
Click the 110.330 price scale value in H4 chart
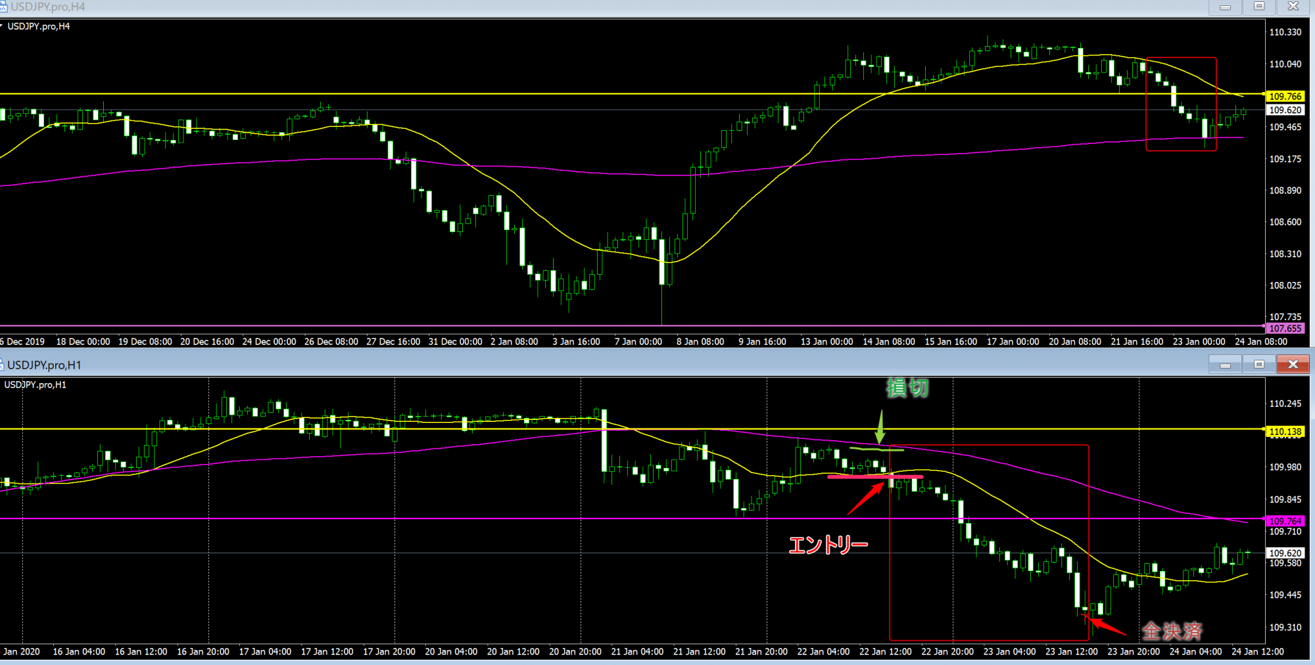pos(1285,32)
